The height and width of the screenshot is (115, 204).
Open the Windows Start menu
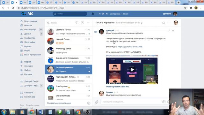[4, 112]
